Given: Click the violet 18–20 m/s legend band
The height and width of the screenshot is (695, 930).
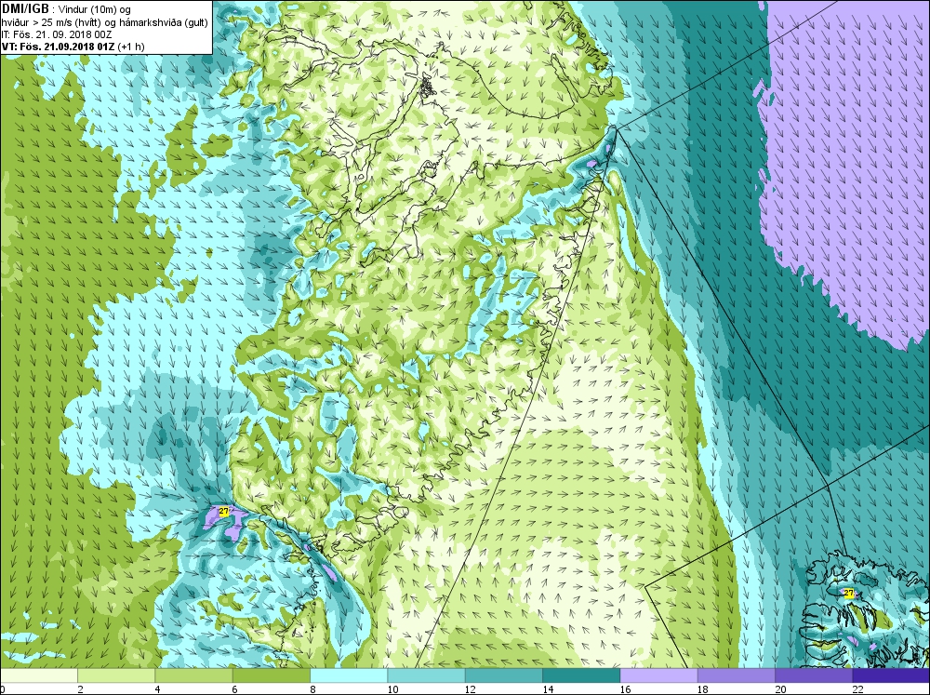Looking at the screenshot, I should [736, 676].
